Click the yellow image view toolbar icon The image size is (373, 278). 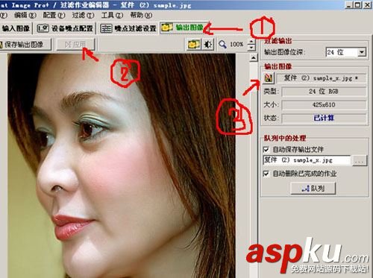[x=194, y=45]
